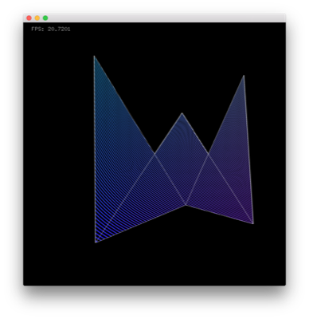Click the long vertical left edge line
Viewport: 309px width, 319px height.
click(95, 149)
